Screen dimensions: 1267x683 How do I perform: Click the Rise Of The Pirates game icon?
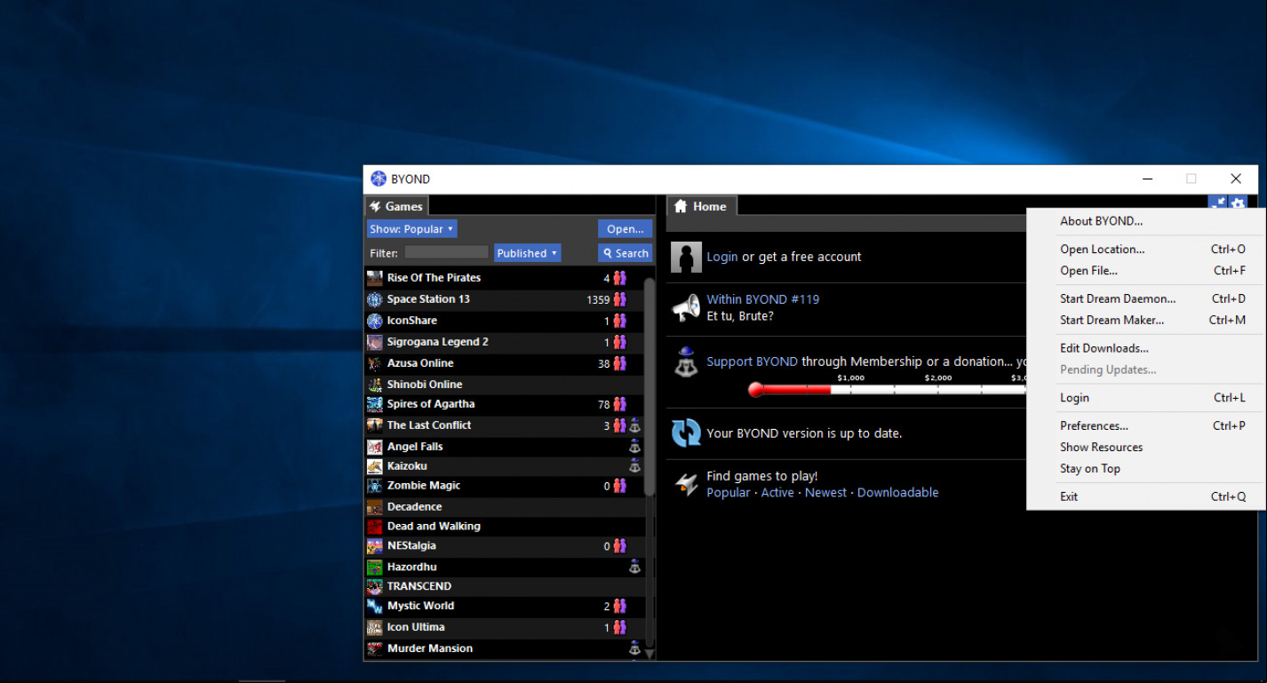click(375, 278)
